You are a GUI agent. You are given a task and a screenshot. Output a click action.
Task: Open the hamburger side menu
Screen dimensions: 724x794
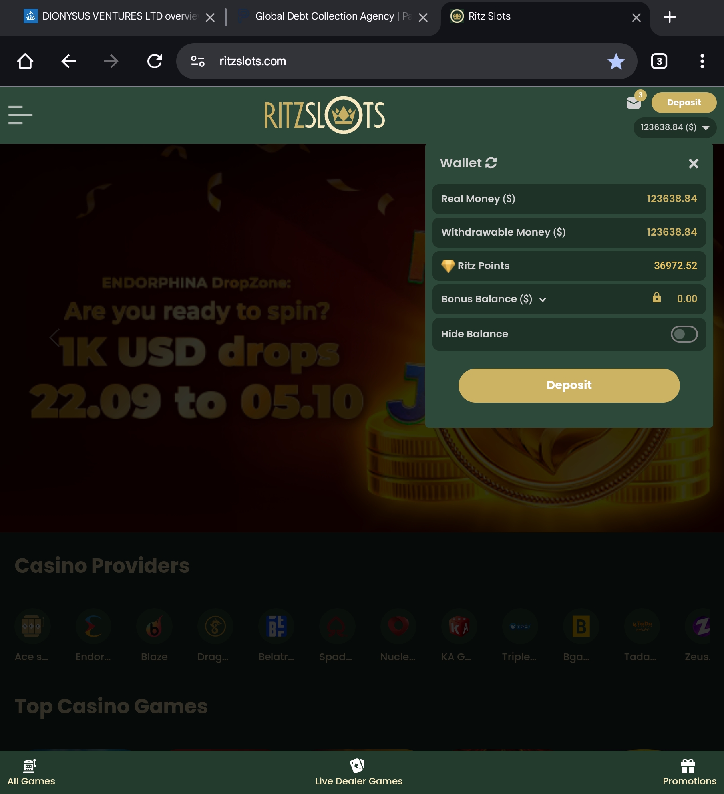point(20,115)
